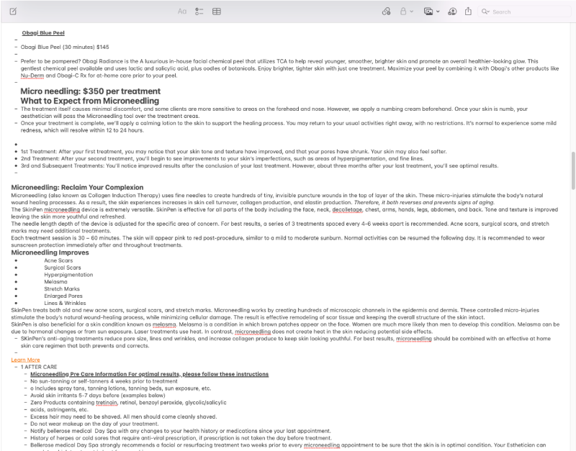Focus the Search input field

[x=524, y=12]
